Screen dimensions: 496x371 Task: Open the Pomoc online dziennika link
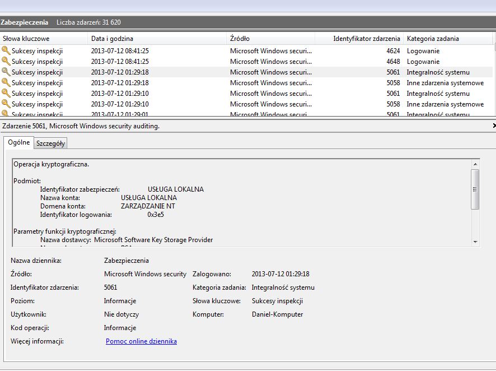141,341
